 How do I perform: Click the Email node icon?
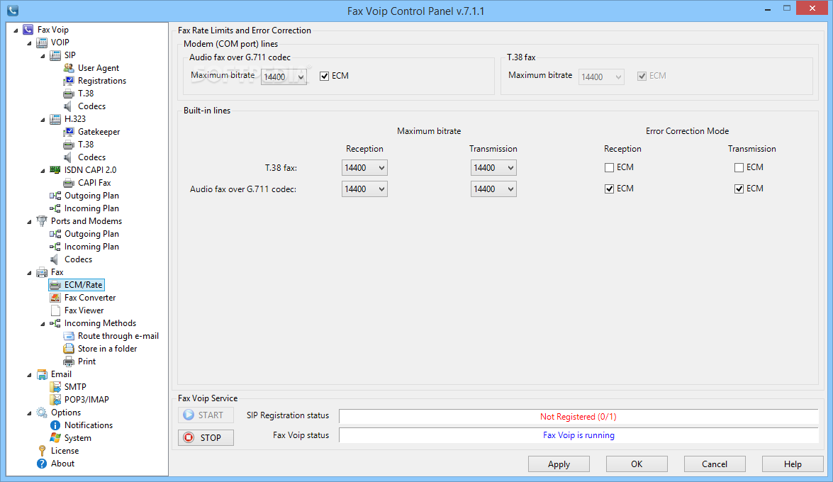[41, 374]
